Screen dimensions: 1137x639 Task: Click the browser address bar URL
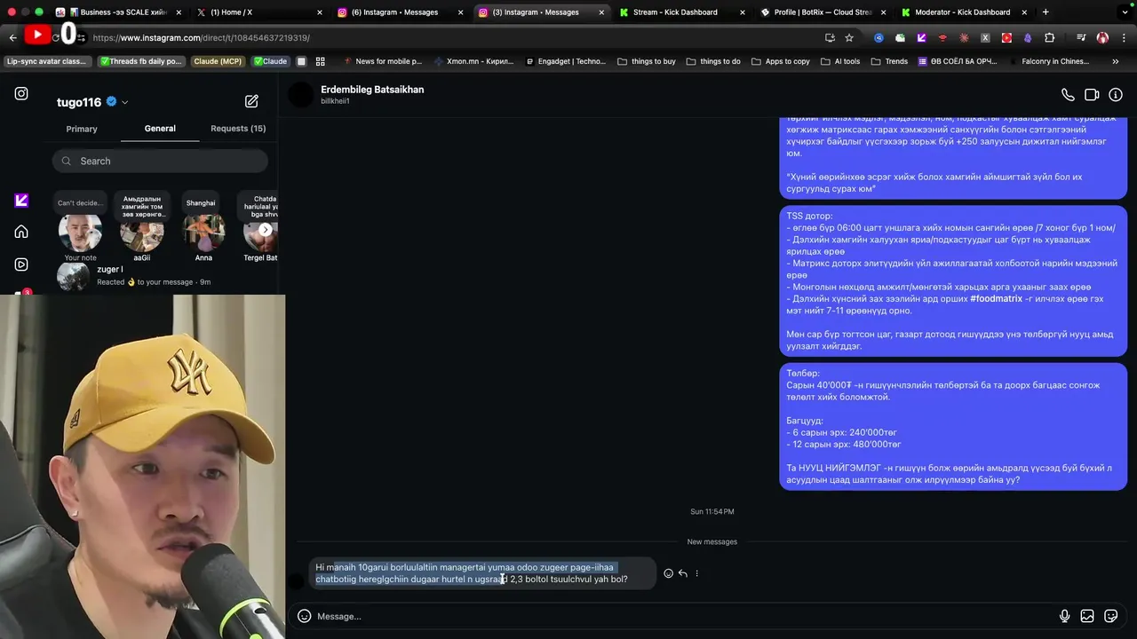(x=201, y=38)
